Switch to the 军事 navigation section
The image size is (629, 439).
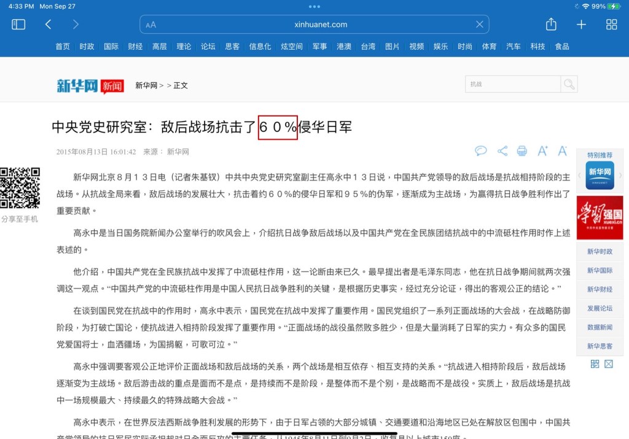pyautogui.click(x=320, y=46)
